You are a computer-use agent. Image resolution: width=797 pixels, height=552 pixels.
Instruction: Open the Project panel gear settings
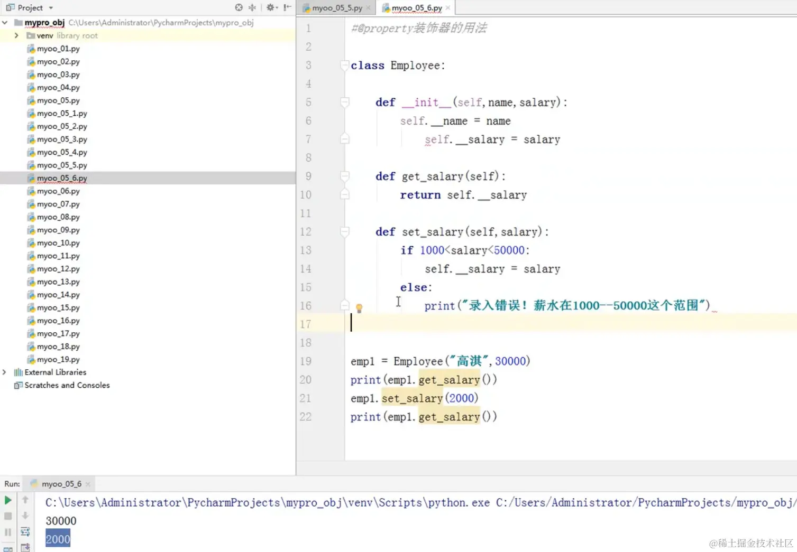coord(271,7)
